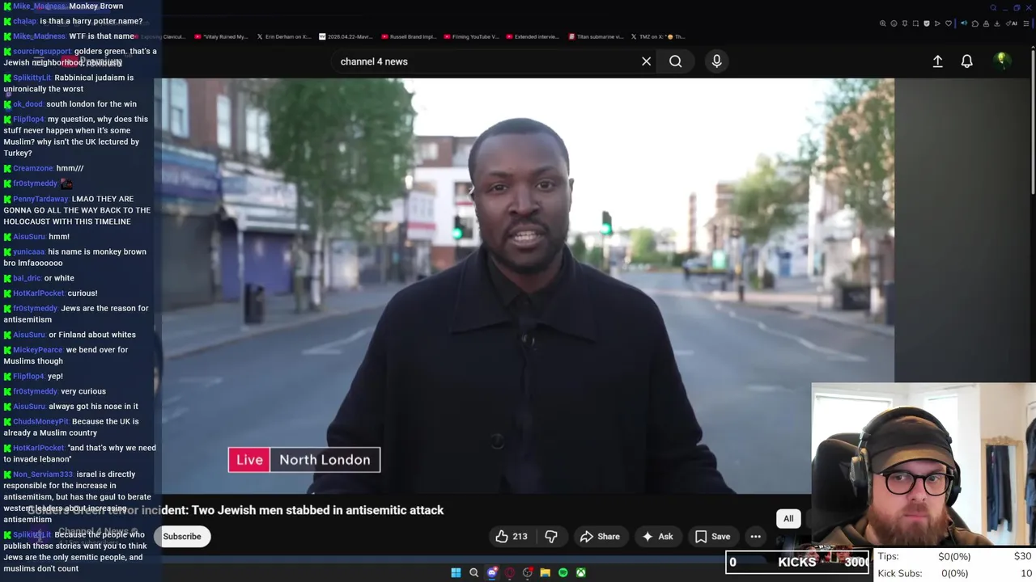Add page to bookmarks with heart icon
Image resolution: width=1036 pixels, height=582 pixels.
pyautogui.click(x=949, y=23)
